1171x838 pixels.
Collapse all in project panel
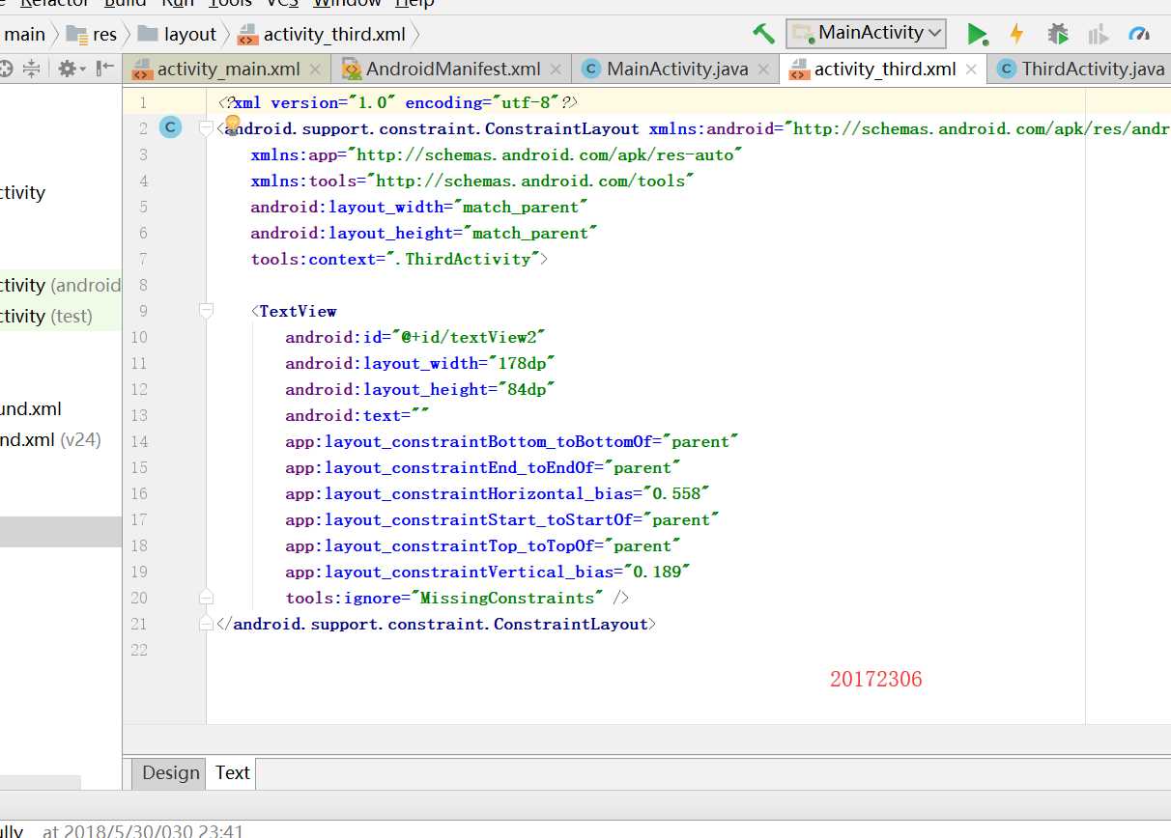(32, 69)
